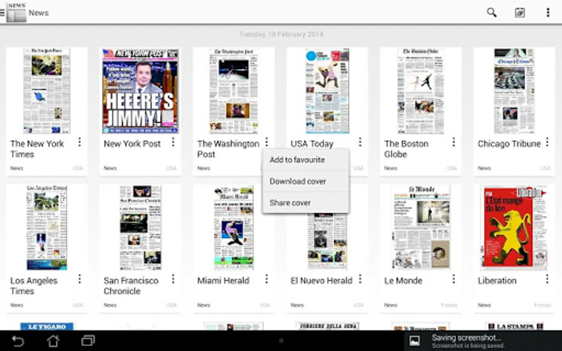Screen dimensions: 562x351
Task: Tap the Android home button
Action: [x=53, y=341]
